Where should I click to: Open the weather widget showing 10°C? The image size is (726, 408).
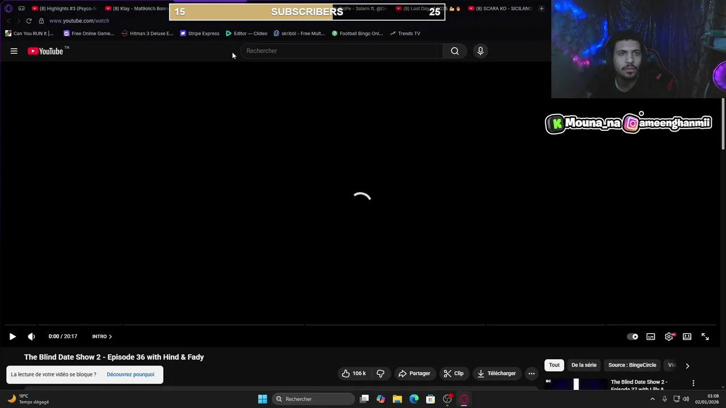click(x=28, y=399)
